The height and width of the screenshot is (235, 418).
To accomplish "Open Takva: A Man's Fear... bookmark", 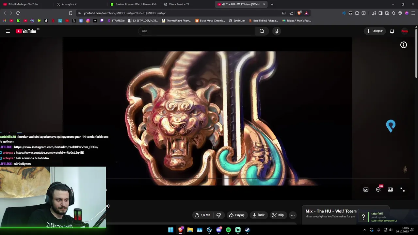I will [x=297, y=21].
